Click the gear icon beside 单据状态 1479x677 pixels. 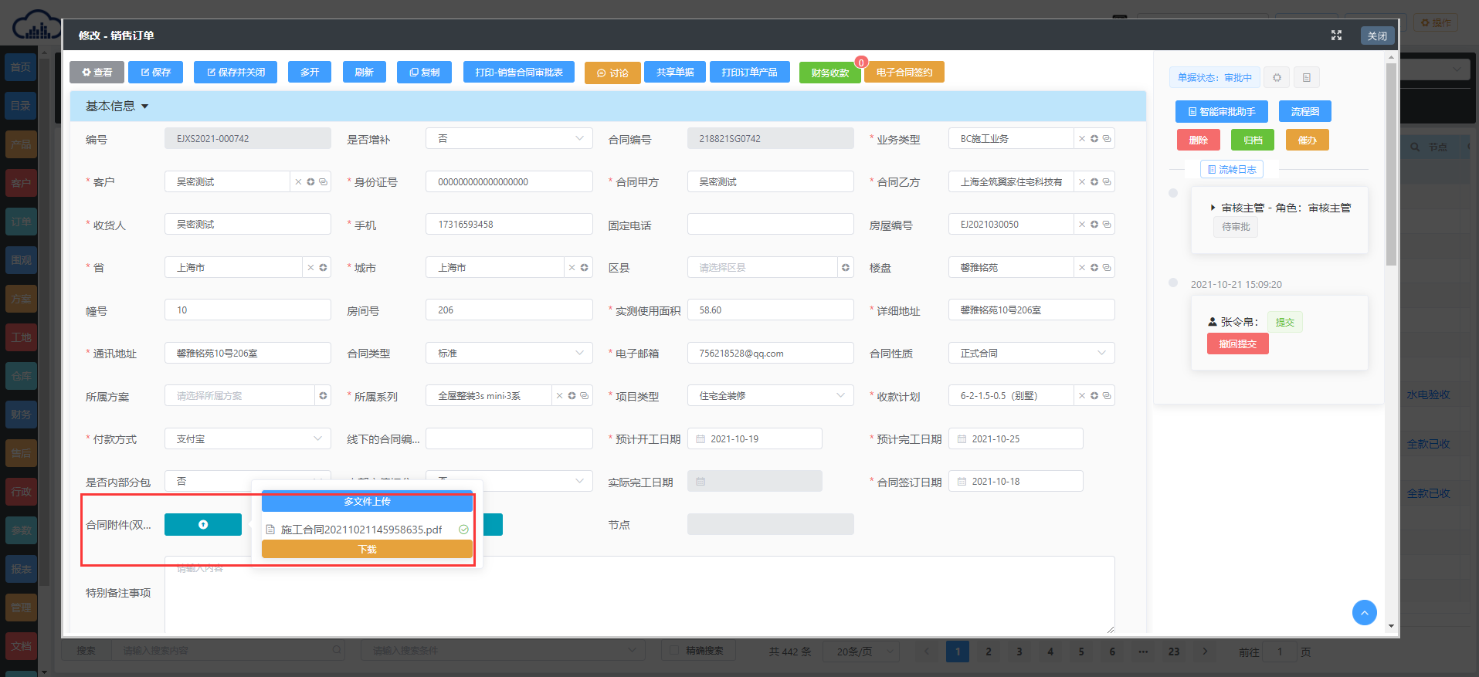(1277, 78)
